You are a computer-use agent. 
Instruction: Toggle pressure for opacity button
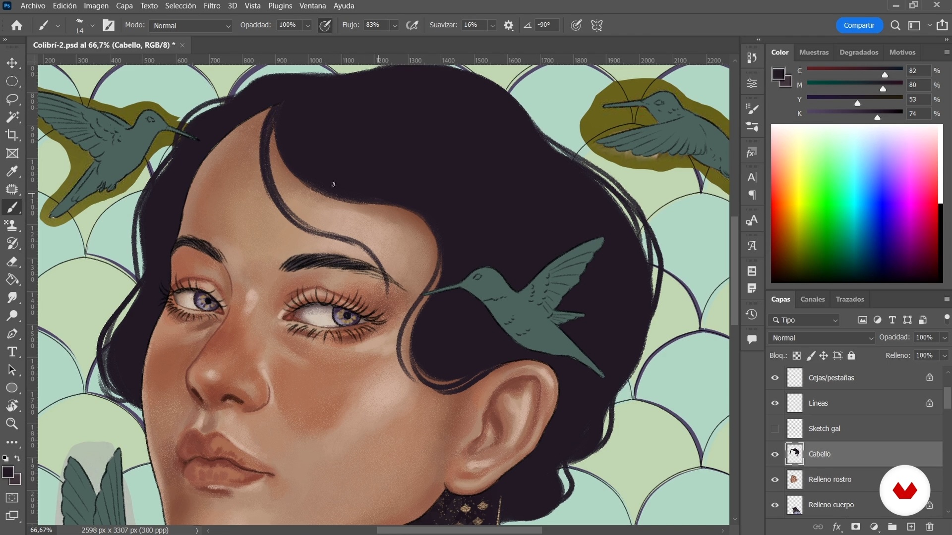click(x=325, y=25)
